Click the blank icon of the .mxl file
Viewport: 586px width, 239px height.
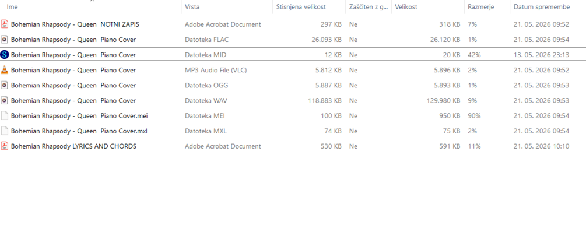[5, 131]
